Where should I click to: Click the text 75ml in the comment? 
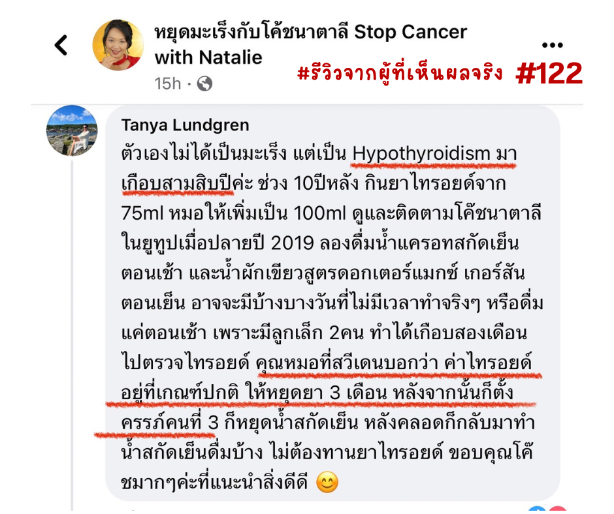pos(142,213)
